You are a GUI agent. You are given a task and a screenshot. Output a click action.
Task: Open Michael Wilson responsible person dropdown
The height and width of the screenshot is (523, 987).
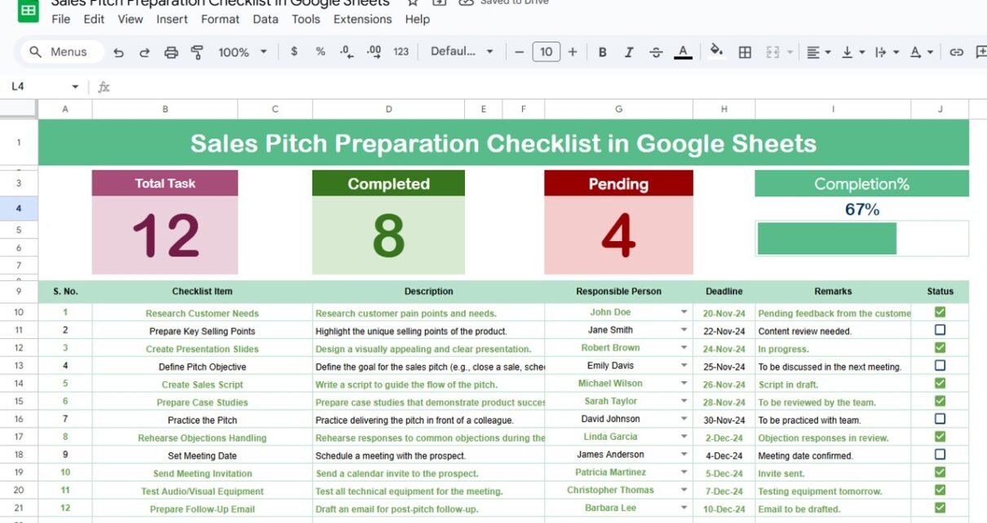tap(684, 383)
